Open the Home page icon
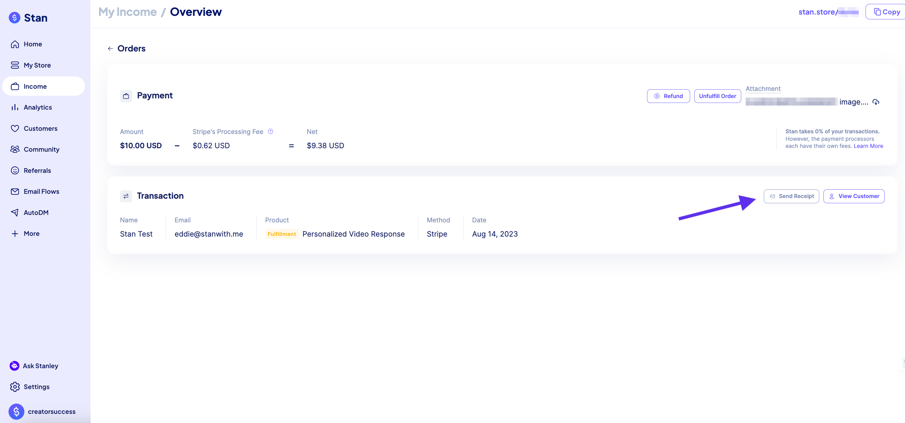905x423 pixels. pyautogui.click(x=15, y=44)
